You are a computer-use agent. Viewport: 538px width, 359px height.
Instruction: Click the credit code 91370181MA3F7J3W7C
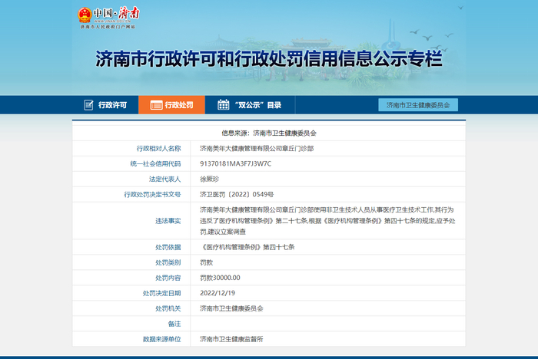pos(236,163)
